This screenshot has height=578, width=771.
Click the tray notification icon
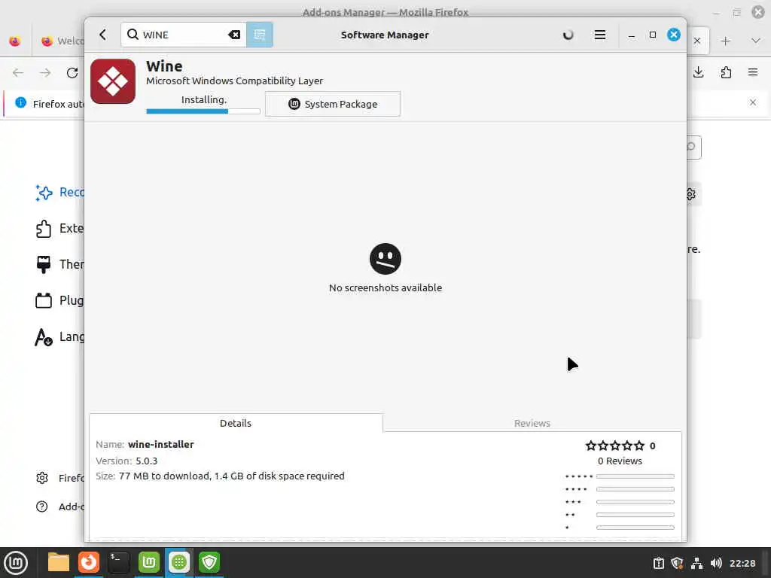click(x=658, y=563)
